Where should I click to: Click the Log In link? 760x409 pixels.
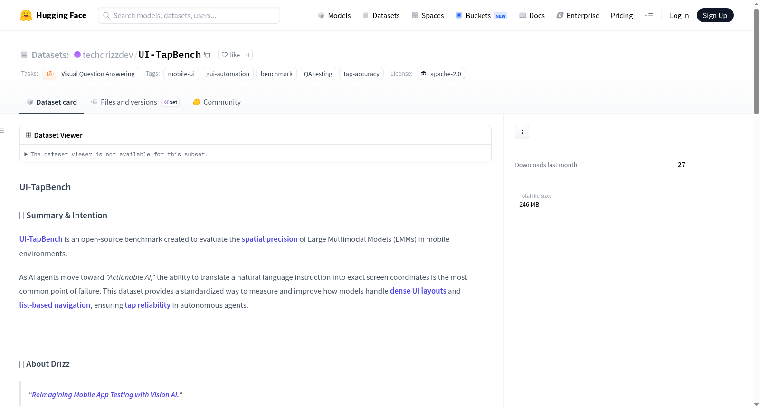pos(679,15)
